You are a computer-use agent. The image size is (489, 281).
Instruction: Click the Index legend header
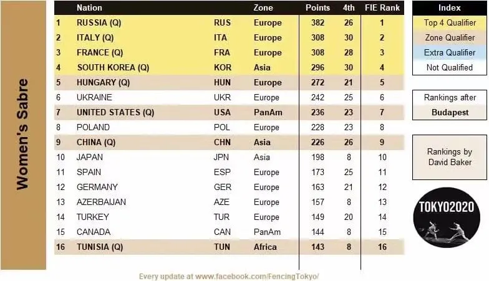[x=449, y=7]
